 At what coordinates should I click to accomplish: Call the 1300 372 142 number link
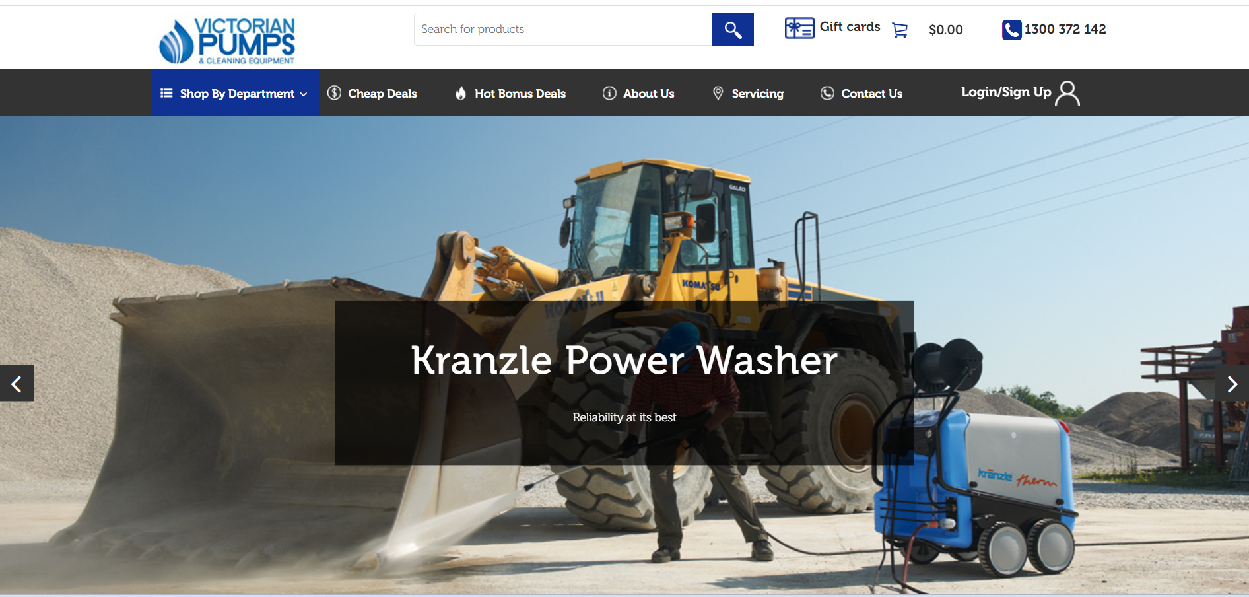1065,29
